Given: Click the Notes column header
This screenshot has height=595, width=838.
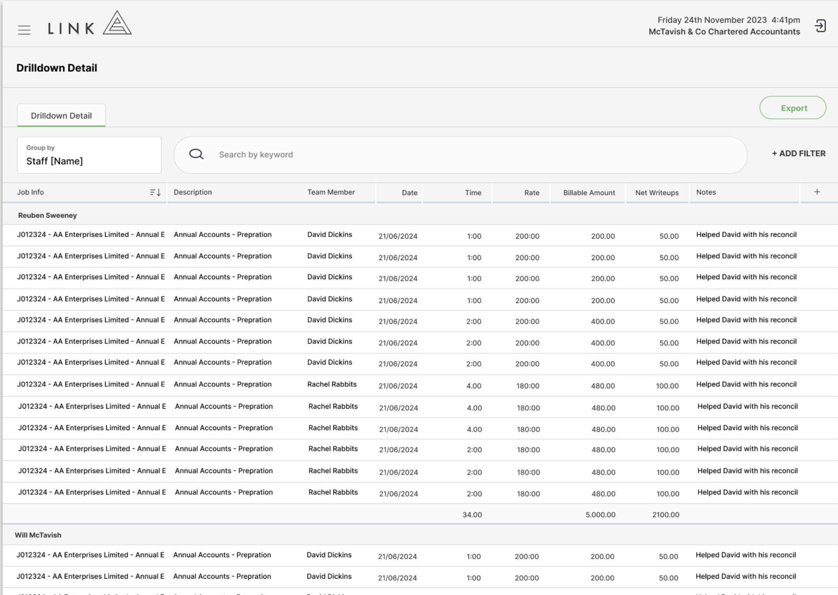Looking at the screenshot, I should click(706, 192).
